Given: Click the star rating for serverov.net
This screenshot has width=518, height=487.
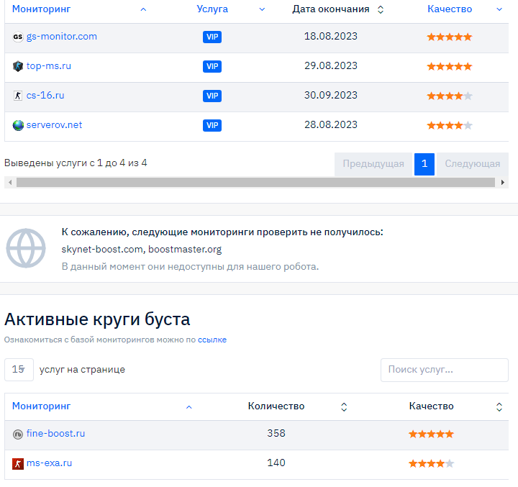Looking at the screenshot, I should (x=450, y=126).
